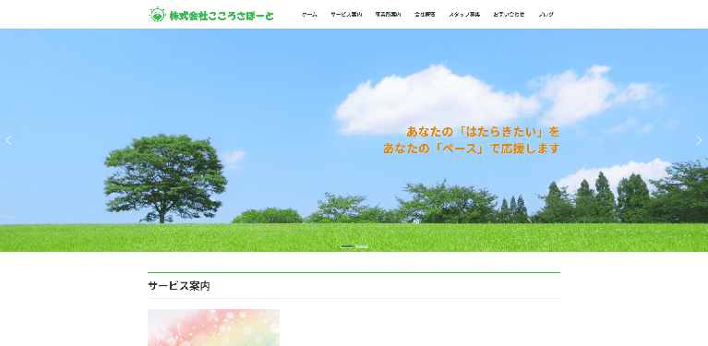The image size is (708, 346).
Task: Show the previous slide with left arrow
Action: click(8, 140)
